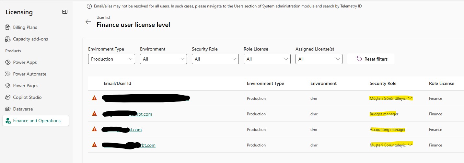This screenshot has height=163, width=464.
Task: Select Finance and Operations in sidebar
Action: click(x=36, y=121)
